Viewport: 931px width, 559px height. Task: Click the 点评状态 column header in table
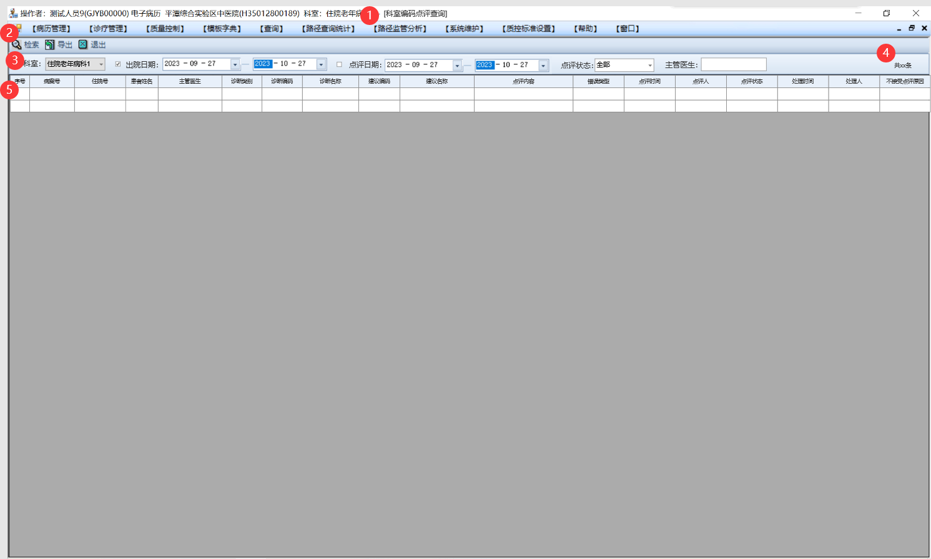coord(752,81)
